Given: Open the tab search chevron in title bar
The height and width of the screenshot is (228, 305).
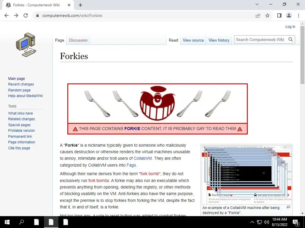Looking at the screenshot, I should pos(257,4).
